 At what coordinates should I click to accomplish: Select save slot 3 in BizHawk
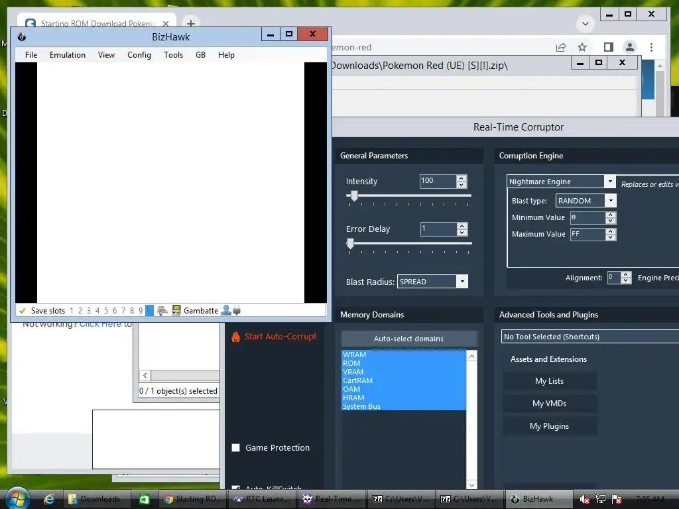(x=89, y=311)
